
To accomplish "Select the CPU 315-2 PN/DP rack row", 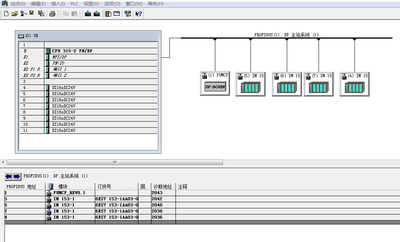I will [x=88, y=51].
